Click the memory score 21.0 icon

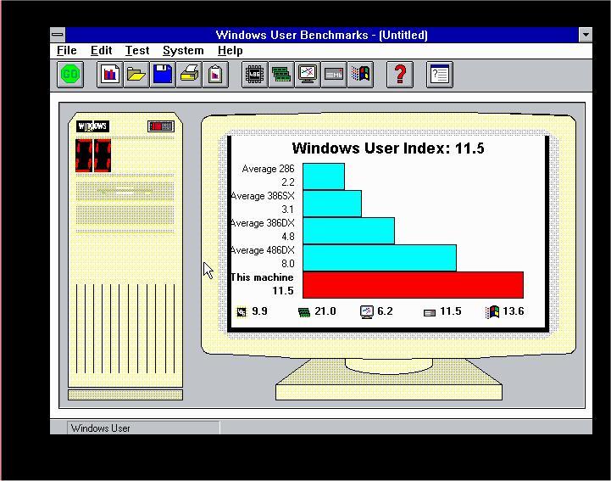(304, 312)
